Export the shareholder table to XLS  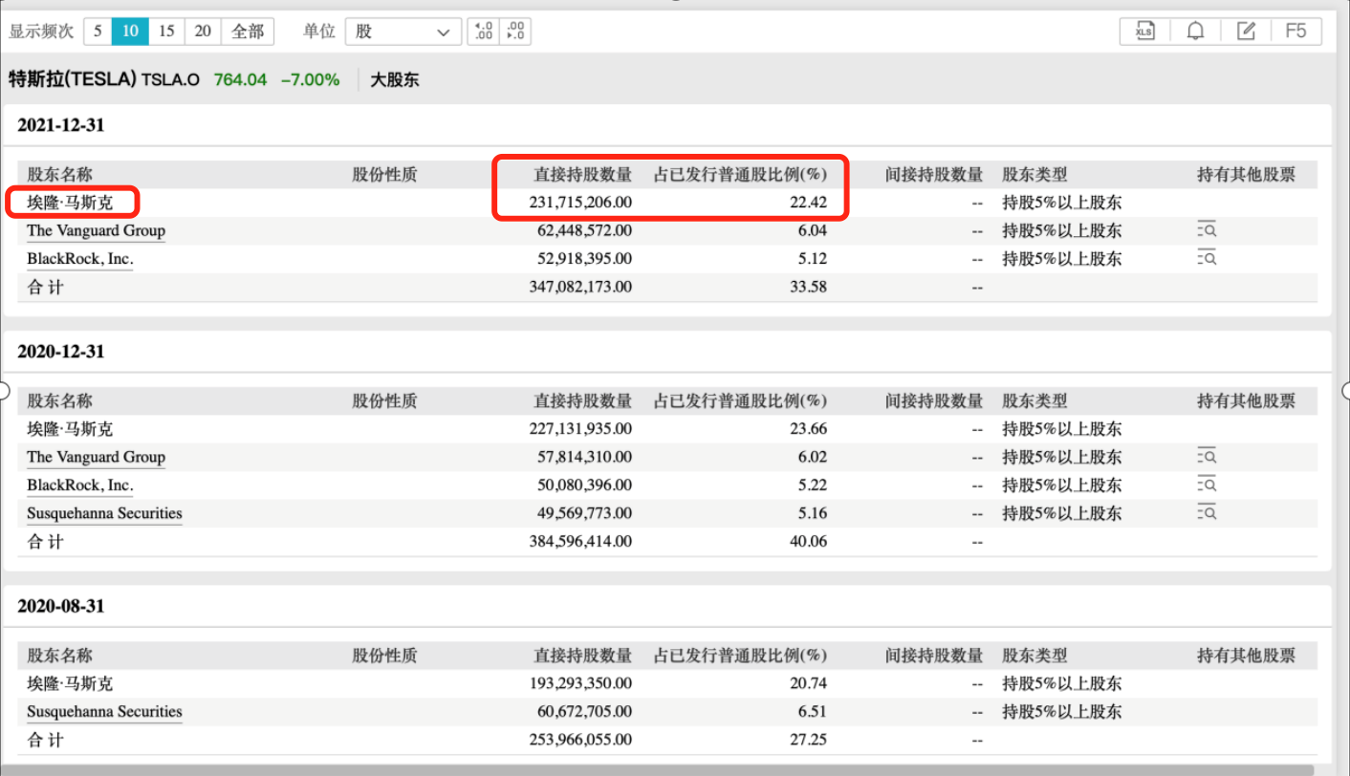pos(1144,32)
